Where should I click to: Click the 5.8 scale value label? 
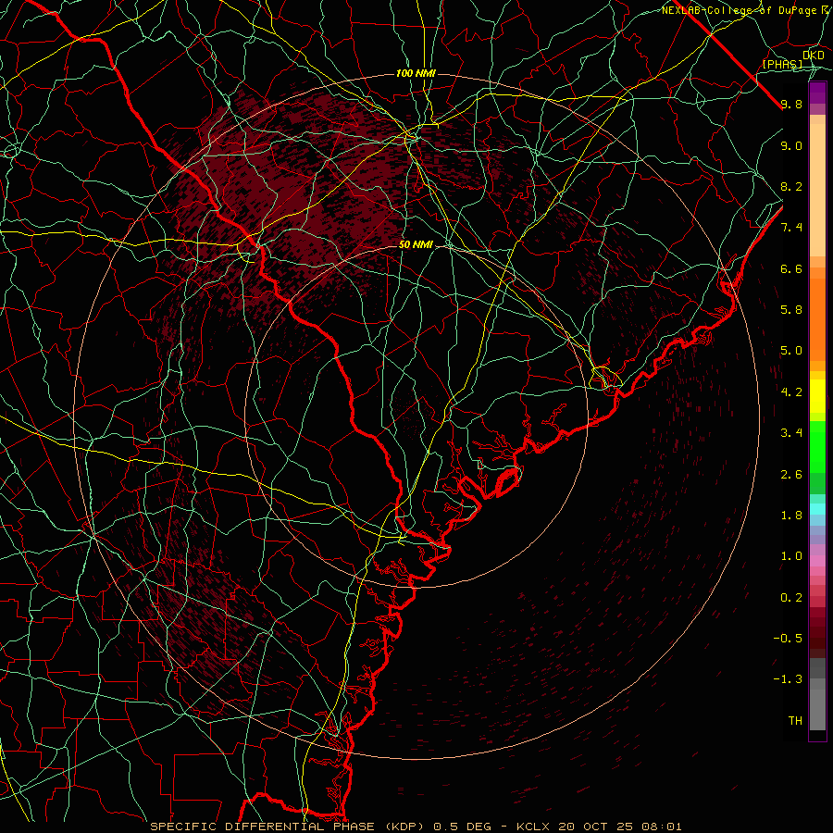click(x=791, y=310)
